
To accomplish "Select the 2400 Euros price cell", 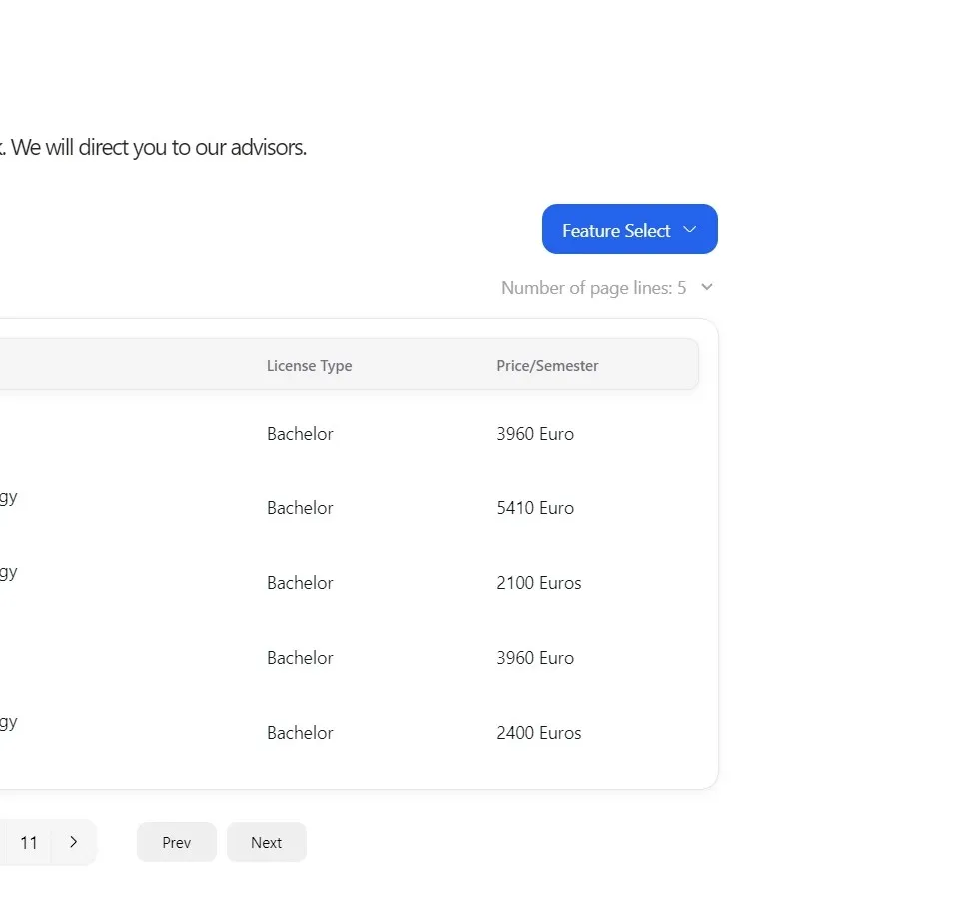I will click(538, 733).
